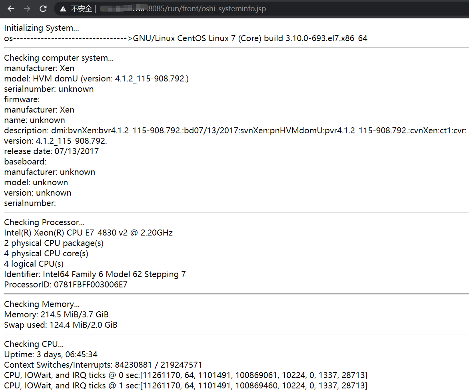Click '4 physical CPU core(s)' line
469x392 pixels.
point(46,253)
